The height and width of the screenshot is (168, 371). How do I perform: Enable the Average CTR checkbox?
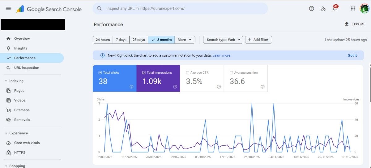tap(188, 73)
